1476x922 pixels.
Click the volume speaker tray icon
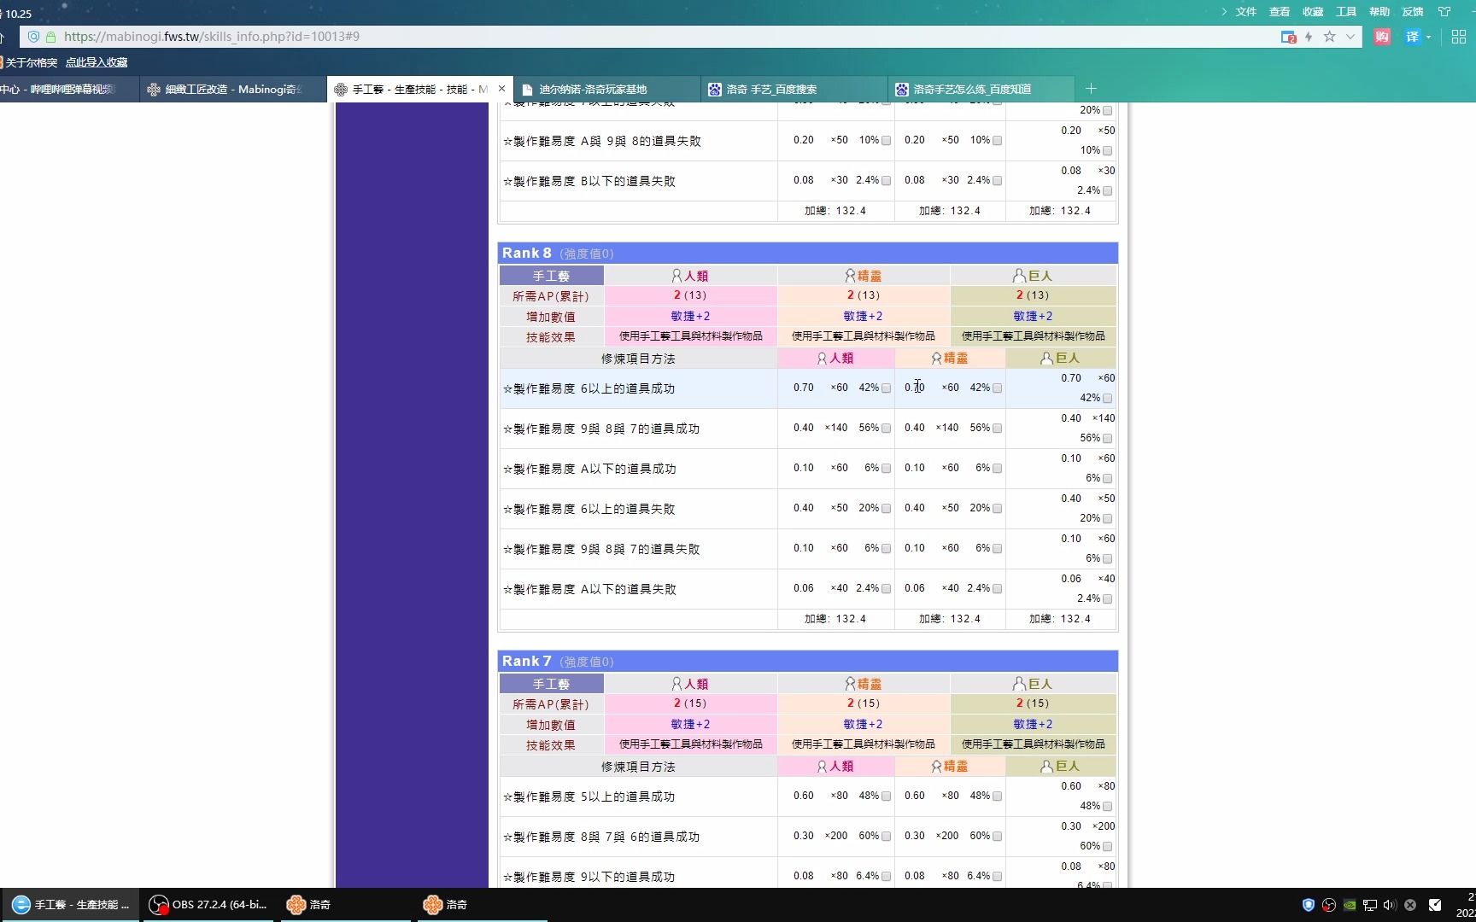coord(1390,905)
